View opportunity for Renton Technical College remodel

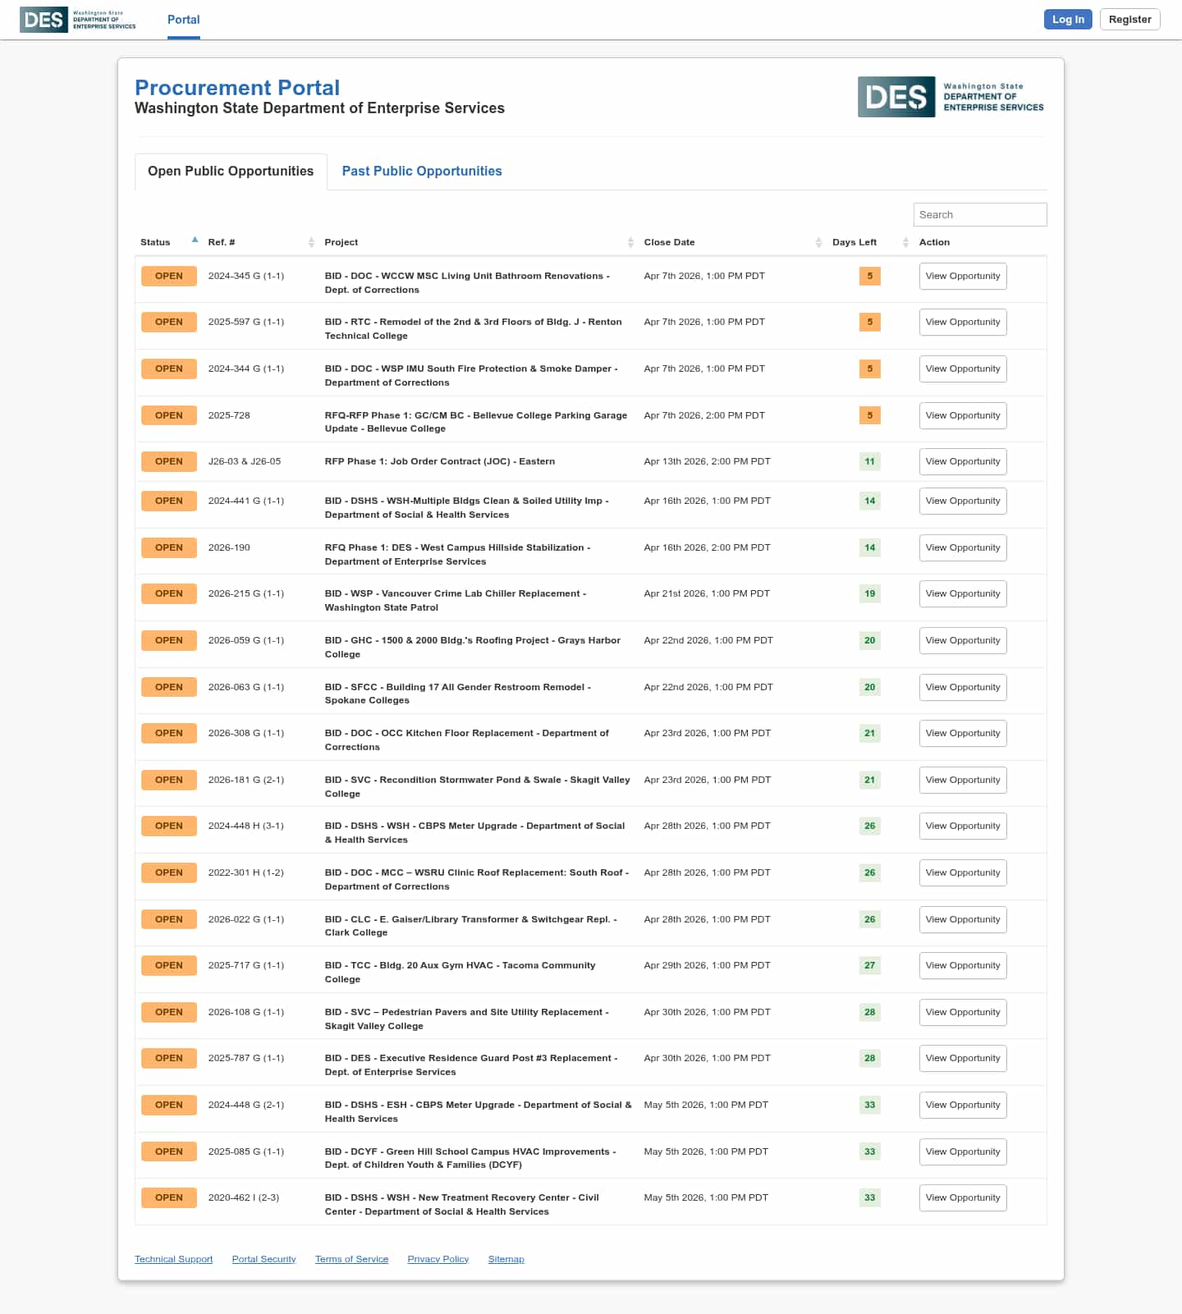tap(963, 322)
